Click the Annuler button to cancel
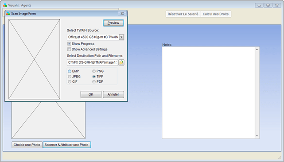The image size is (284, 162). click(x=113, y=94)
